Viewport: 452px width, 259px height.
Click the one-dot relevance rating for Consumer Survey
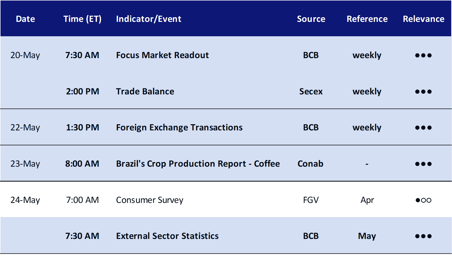coord(423,200)
